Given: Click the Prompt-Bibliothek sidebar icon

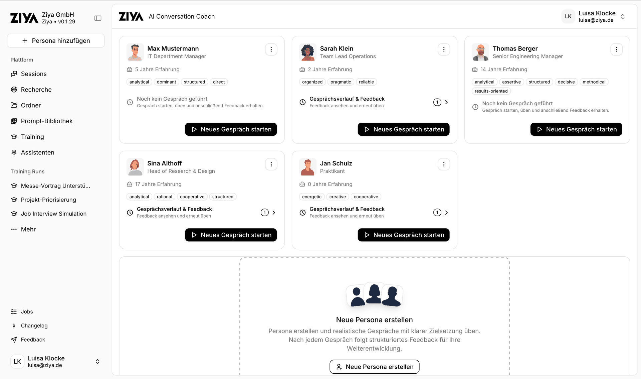Looking at the screenshot, I should pos(14,121).
